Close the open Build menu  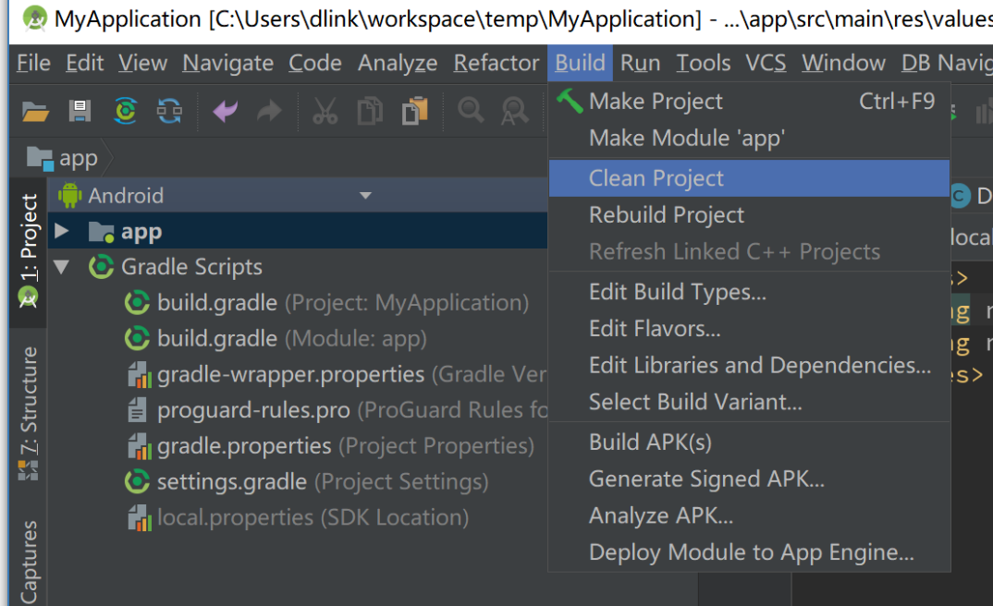coord(580,63)
